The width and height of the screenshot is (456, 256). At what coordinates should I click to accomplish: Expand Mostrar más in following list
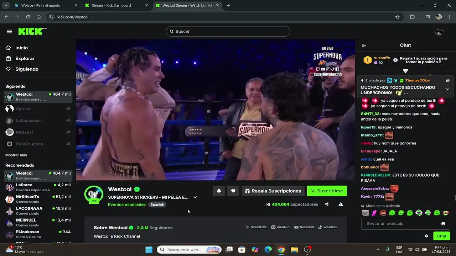[x=16, y=155]
